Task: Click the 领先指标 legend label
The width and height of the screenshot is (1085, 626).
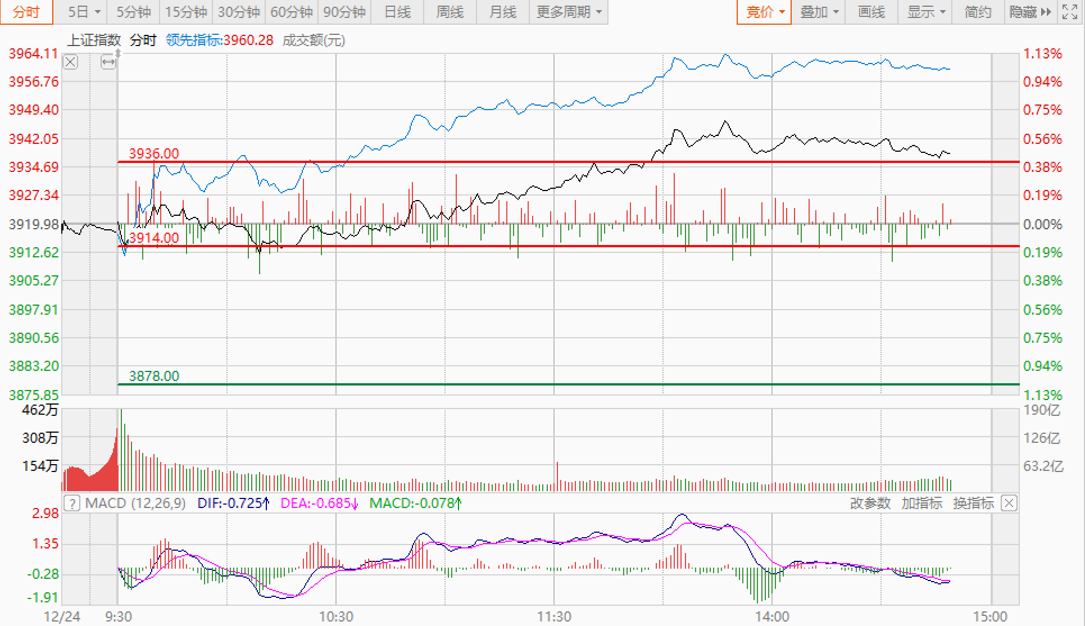Action: (193, 40)
